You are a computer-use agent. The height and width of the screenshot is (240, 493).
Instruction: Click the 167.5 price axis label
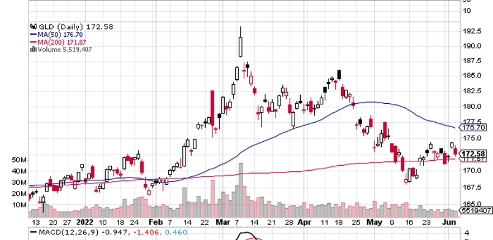(472, 188)
